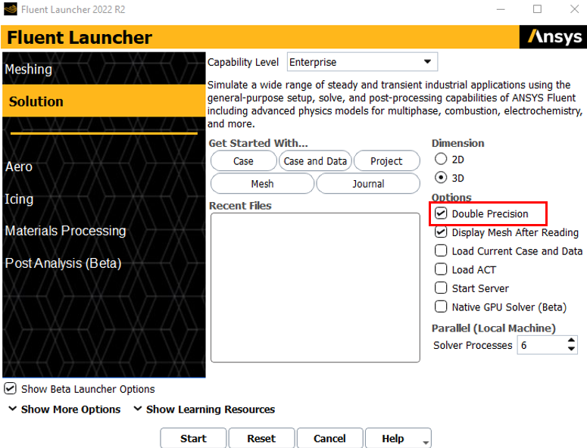Open Post Analysis (Beta) workspace
The height and width of the screenshot is (448, 587).
point(63,263)
